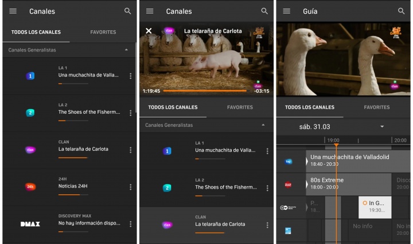Close the La telaraña de Carlota video player
The height and width of the screenshot is (244, 413).
pyautogui.click(x=149, y=31)
